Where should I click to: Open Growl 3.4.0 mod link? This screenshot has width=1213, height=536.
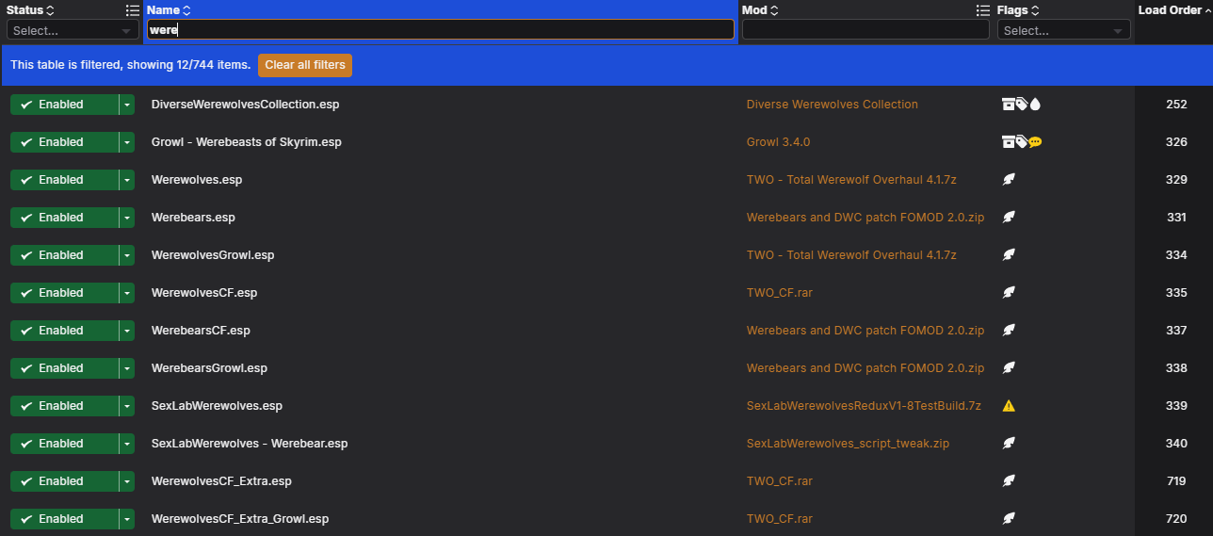coord(778,142)
